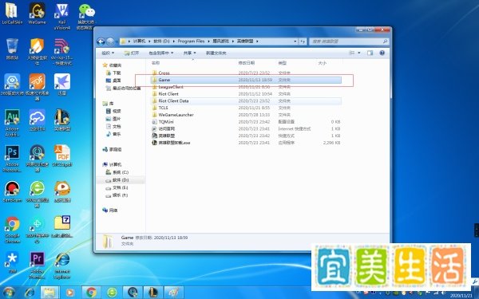Open the Adobe Photoshop desktop shortcut
This screenshot has height=299, width=479.
pyautogui.click(x=12, y=159)
